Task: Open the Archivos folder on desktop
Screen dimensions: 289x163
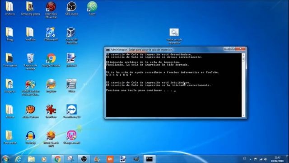Action: (x=9, y=8)
